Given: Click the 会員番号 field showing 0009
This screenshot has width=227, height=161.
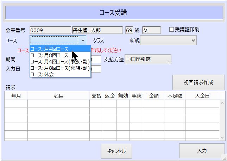Looking at the screenshot, I should (50, 30).
